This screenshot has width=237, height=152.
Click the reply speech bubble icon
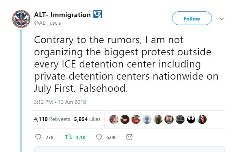(x=38, y=137)
